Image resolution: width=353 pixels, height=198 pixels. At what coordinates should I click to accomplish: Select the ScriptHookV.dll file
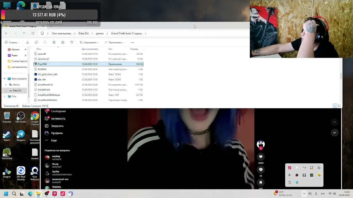click(88, 85)
